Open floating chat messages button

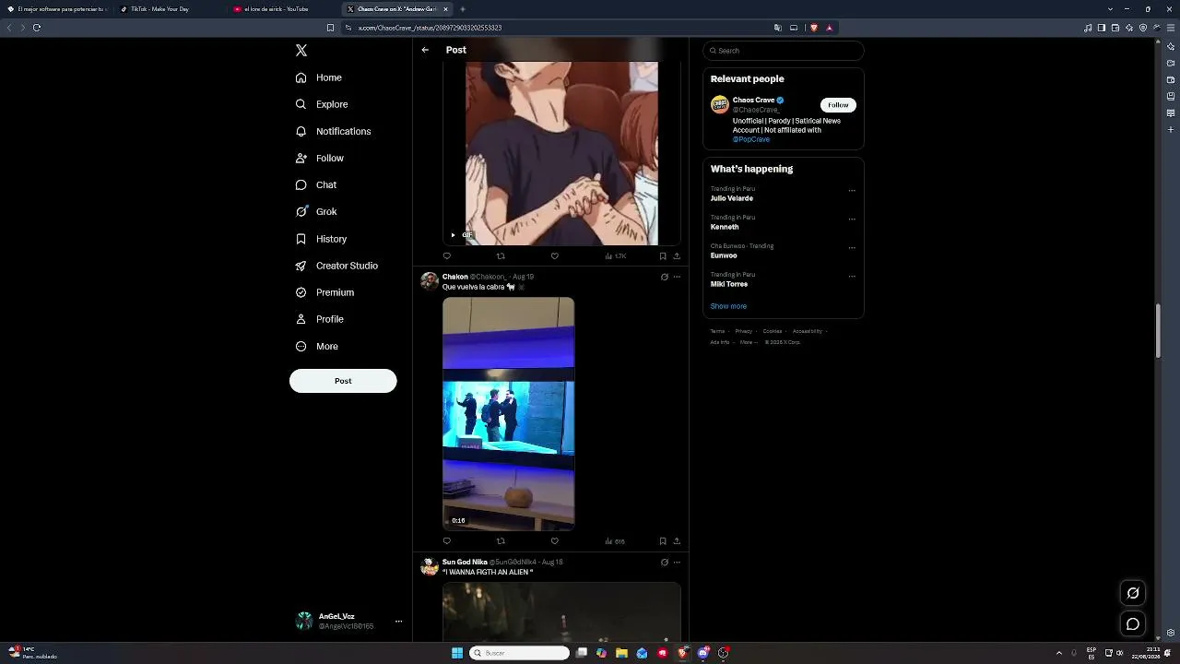(1133, 624)
